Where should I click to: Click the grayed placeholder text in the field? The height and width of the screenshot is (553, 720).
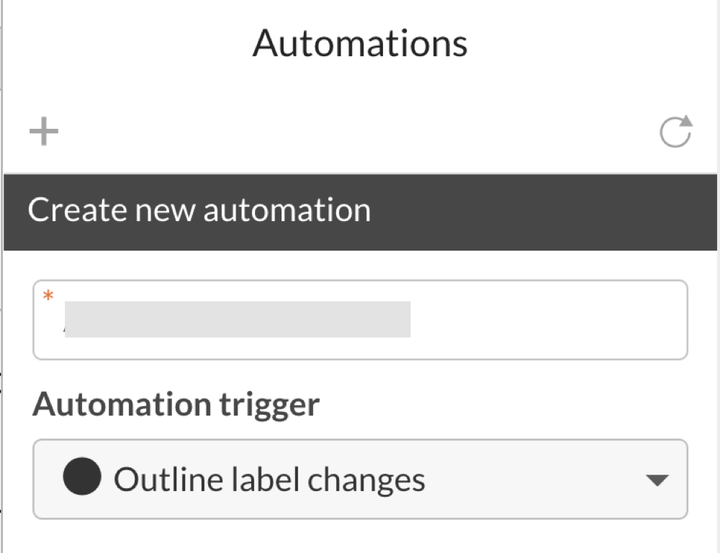pos(238,319)
